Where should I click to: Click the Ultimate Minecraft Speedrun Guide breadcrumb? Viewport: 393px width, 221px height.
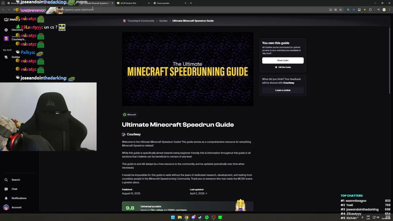(x=193, y=21)
